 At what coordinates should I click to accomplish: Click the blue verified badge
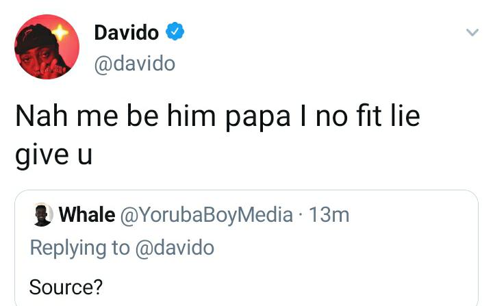[175, 31]
